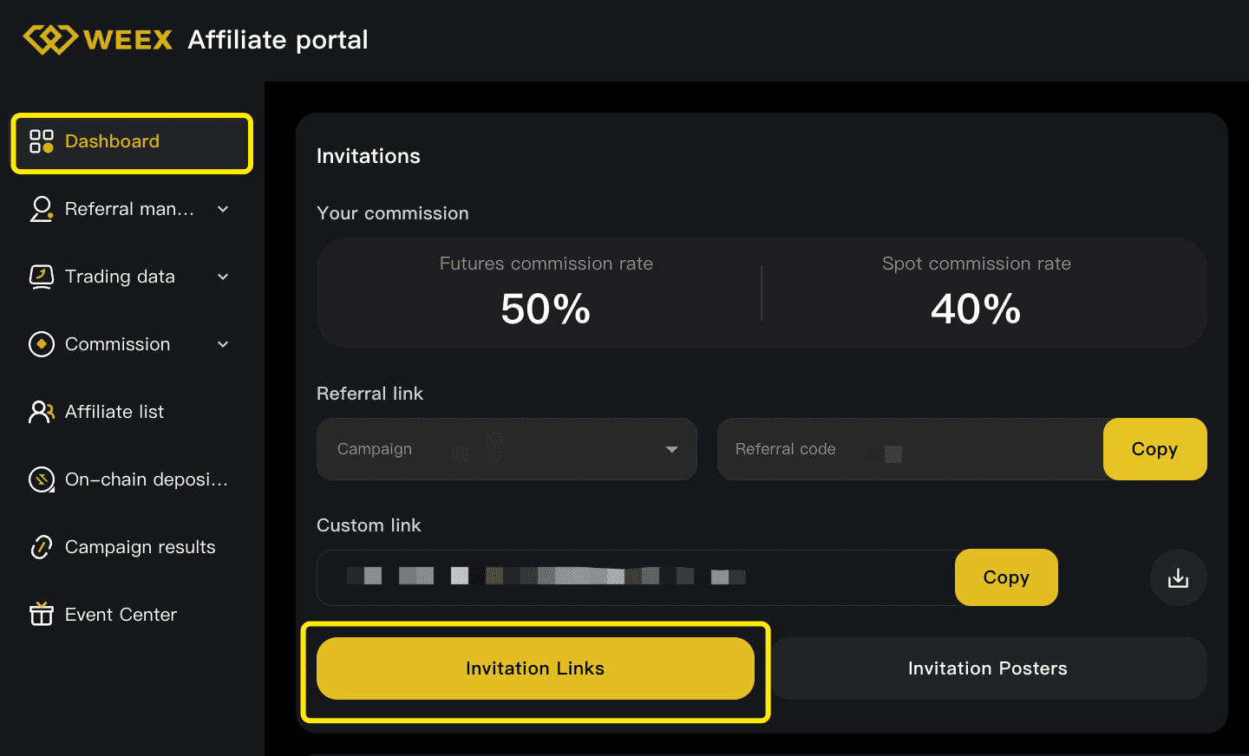This screenshot has width=1249, height=756.
Task: Expand the Trading data submenu chevron
Action: click(x=223, y=277)
